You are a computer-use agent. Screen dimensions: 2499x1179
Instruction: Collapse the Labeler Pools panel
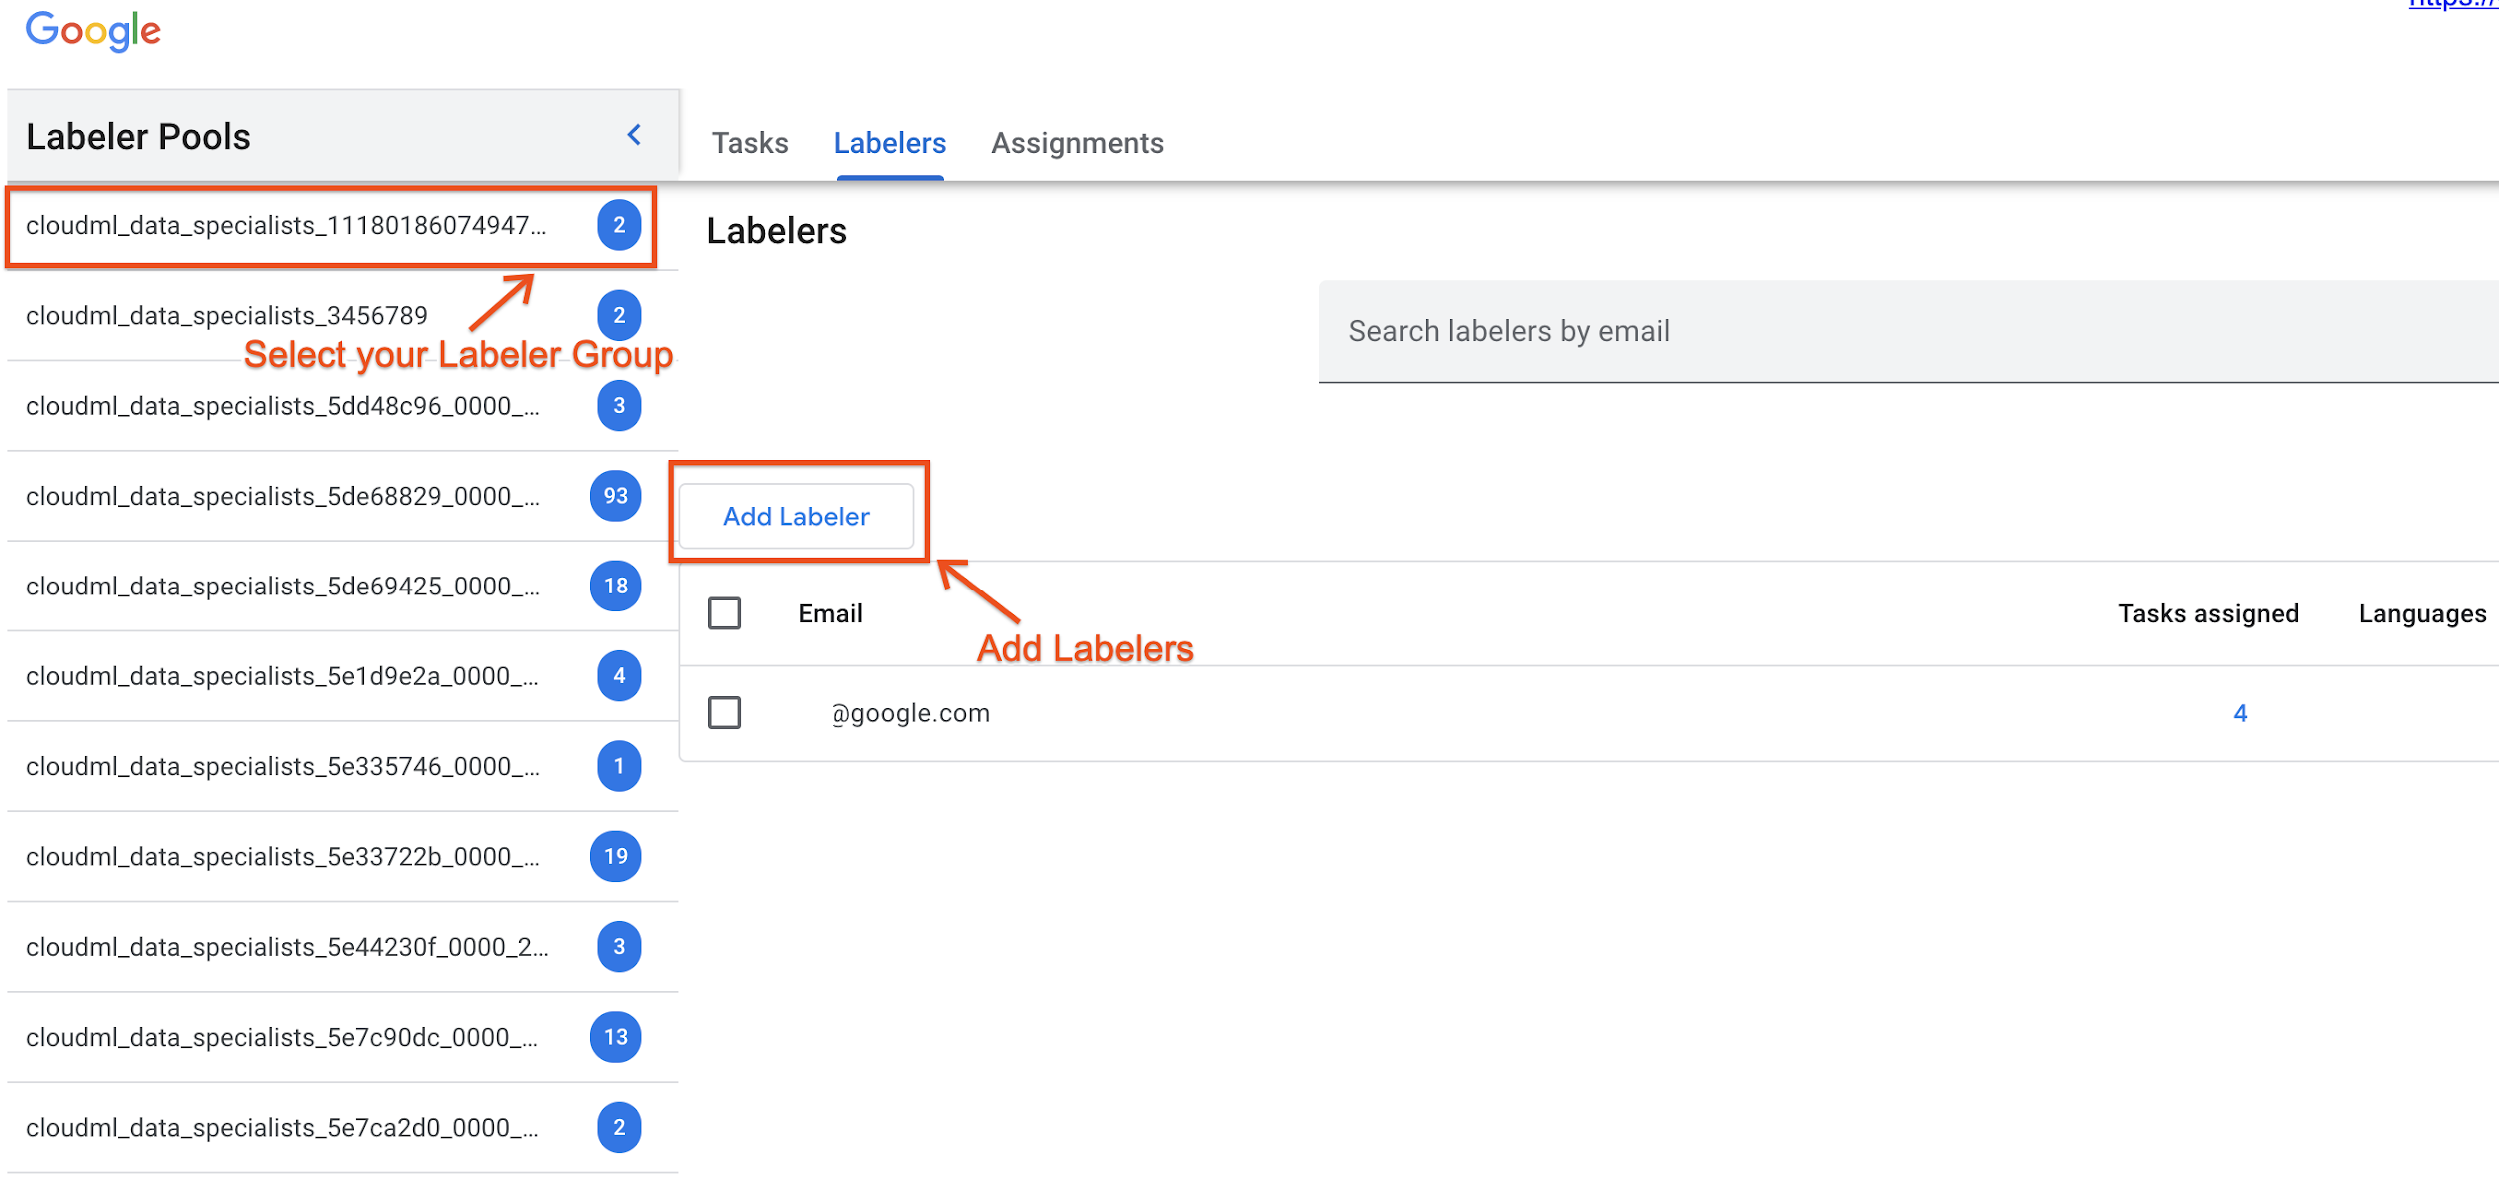634,135
